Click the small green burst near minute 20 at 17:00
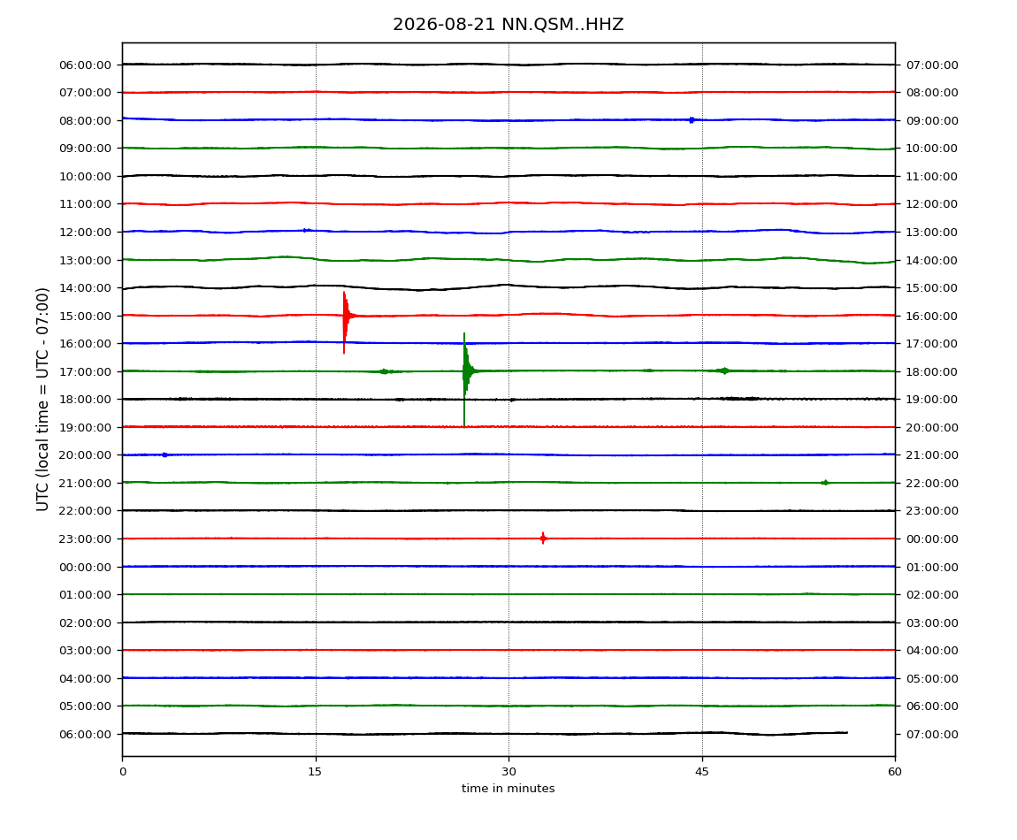This screenshot has height=840, width=1017. (386, 371)
